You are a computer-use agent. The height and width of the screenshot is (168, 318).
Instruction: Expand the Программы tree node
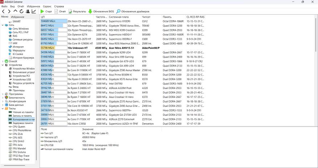pyautogui.click(x=3, y=94)
